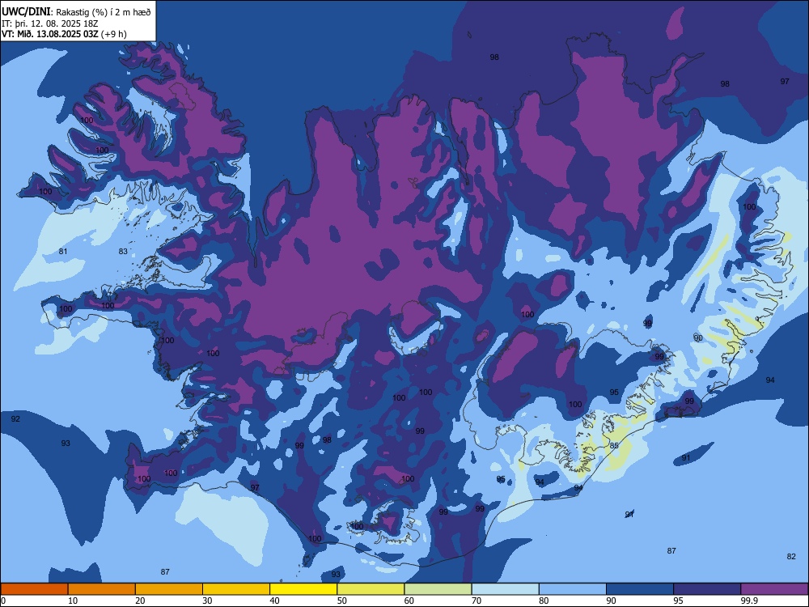Click the legend scale label 70

[x=477, y=601]
